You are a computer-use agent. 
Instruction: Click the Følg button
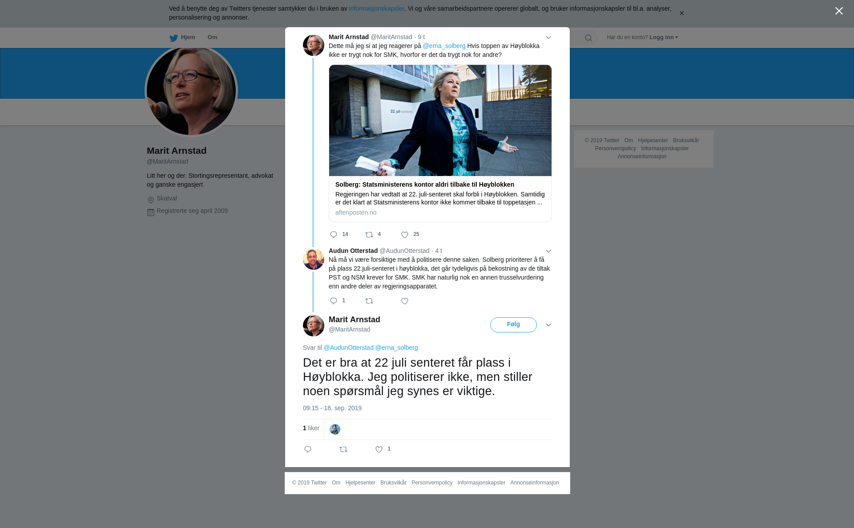(513, 324)
